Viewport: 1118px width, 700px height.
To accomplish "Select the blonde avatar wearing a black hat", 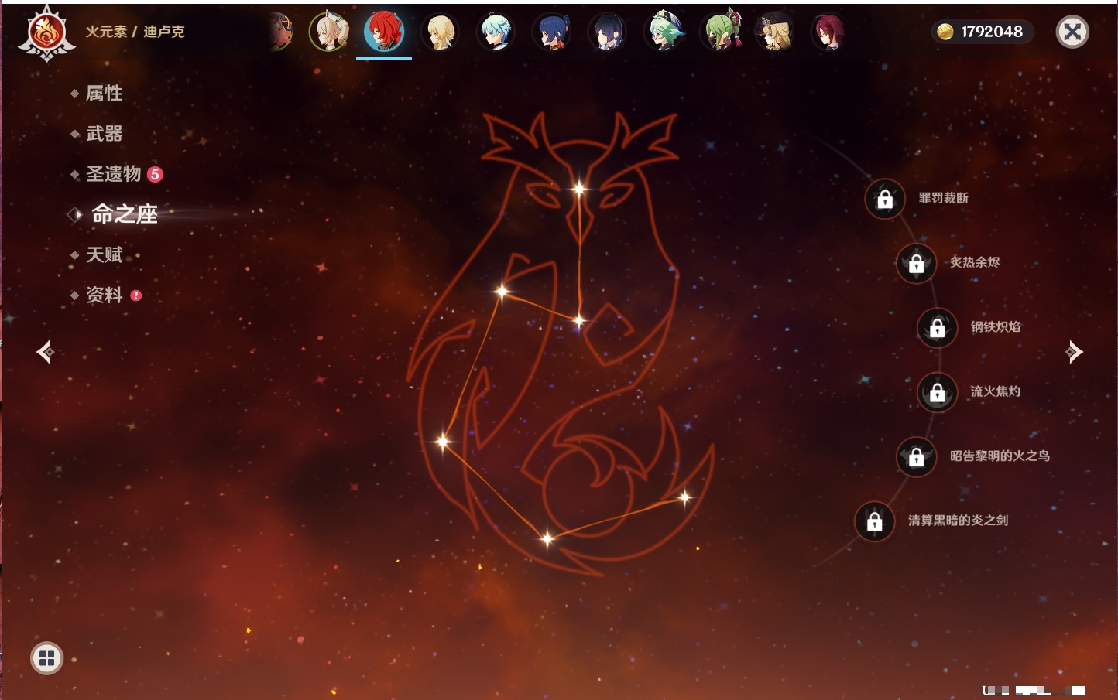I will click(774, 32).
